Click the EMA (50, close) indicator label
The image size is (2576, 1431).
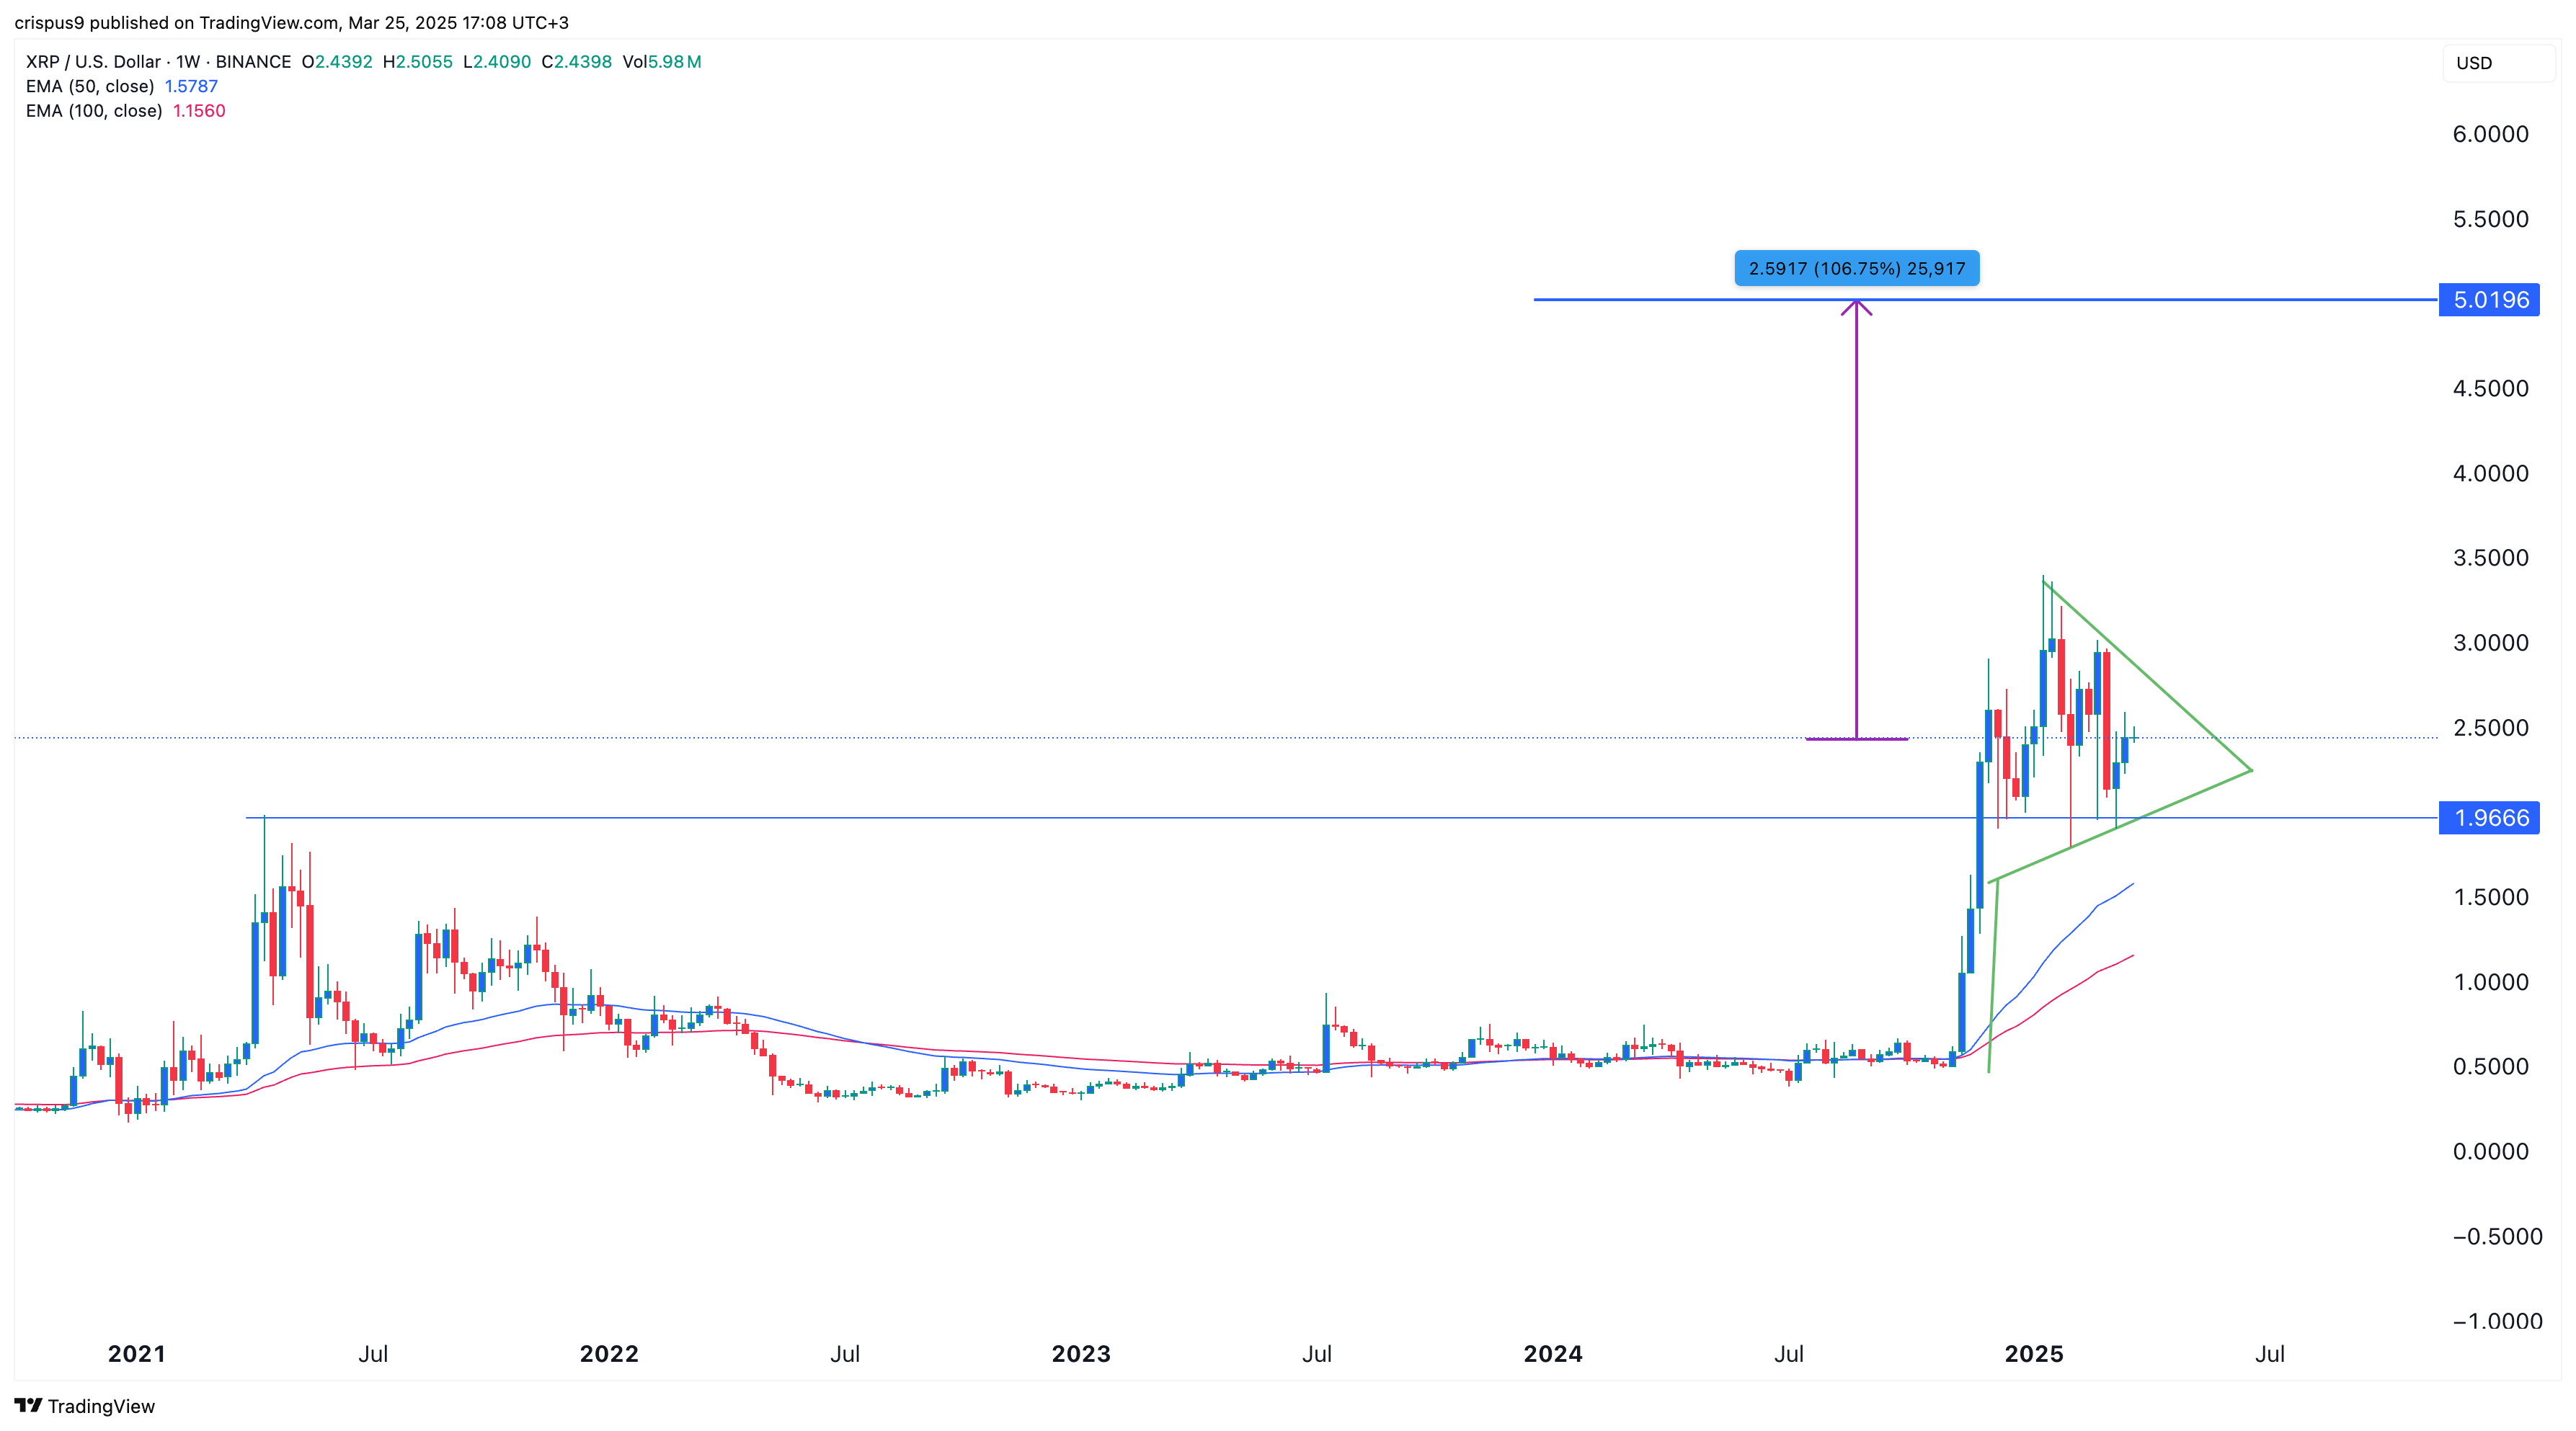pyautogui.click(x=90, y=86)
